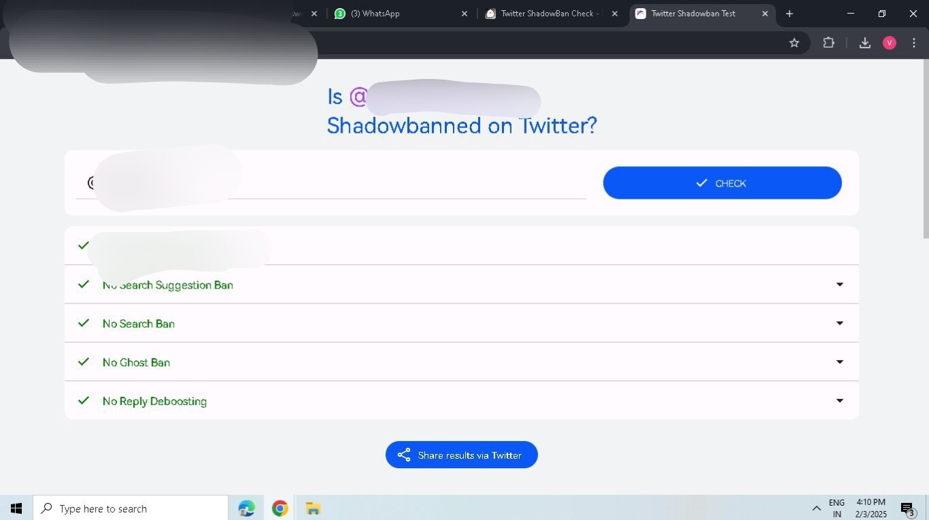This screenshot has width=929, height=520.
Task: Open the ENG IN language indicator
Action: point(836,508)
